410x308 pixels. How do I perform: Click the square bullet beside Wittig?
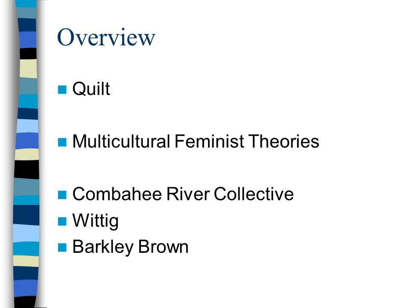point(62,221)
